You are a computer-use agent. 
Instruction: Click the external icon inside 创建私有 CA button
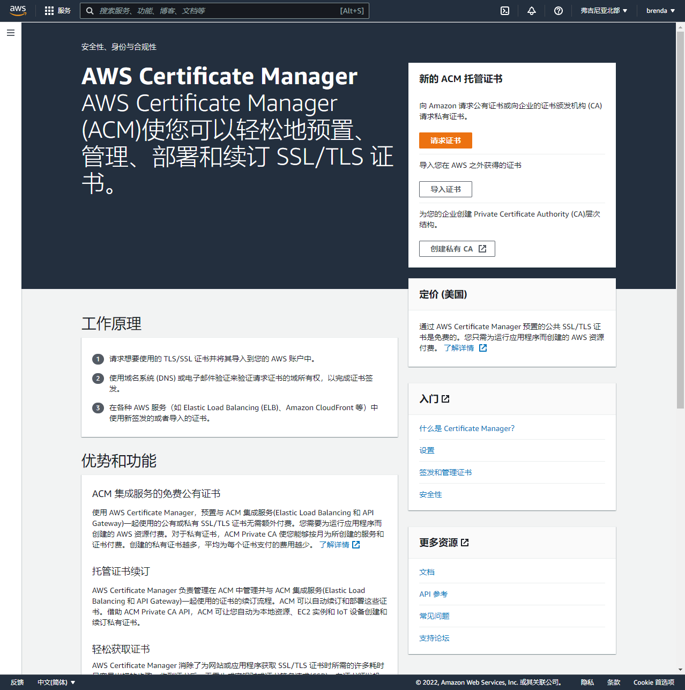coord(482,249)
